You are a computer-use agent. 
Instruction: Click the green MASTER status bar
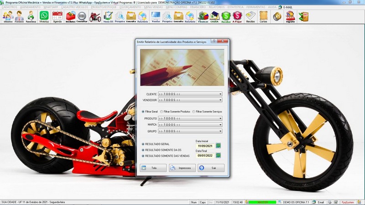point(263,202)
